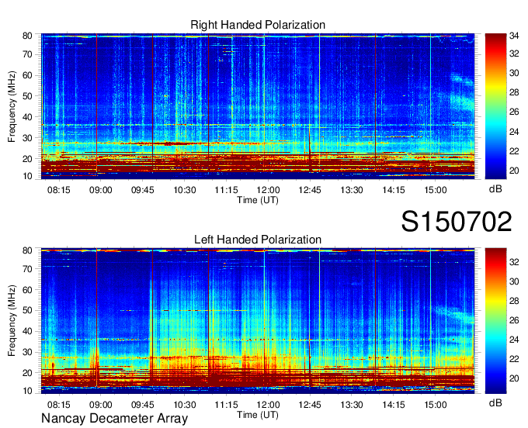Click the '34' value on Right Handed color bar
This screenshot has height=428, width=528.
[514, 36]
